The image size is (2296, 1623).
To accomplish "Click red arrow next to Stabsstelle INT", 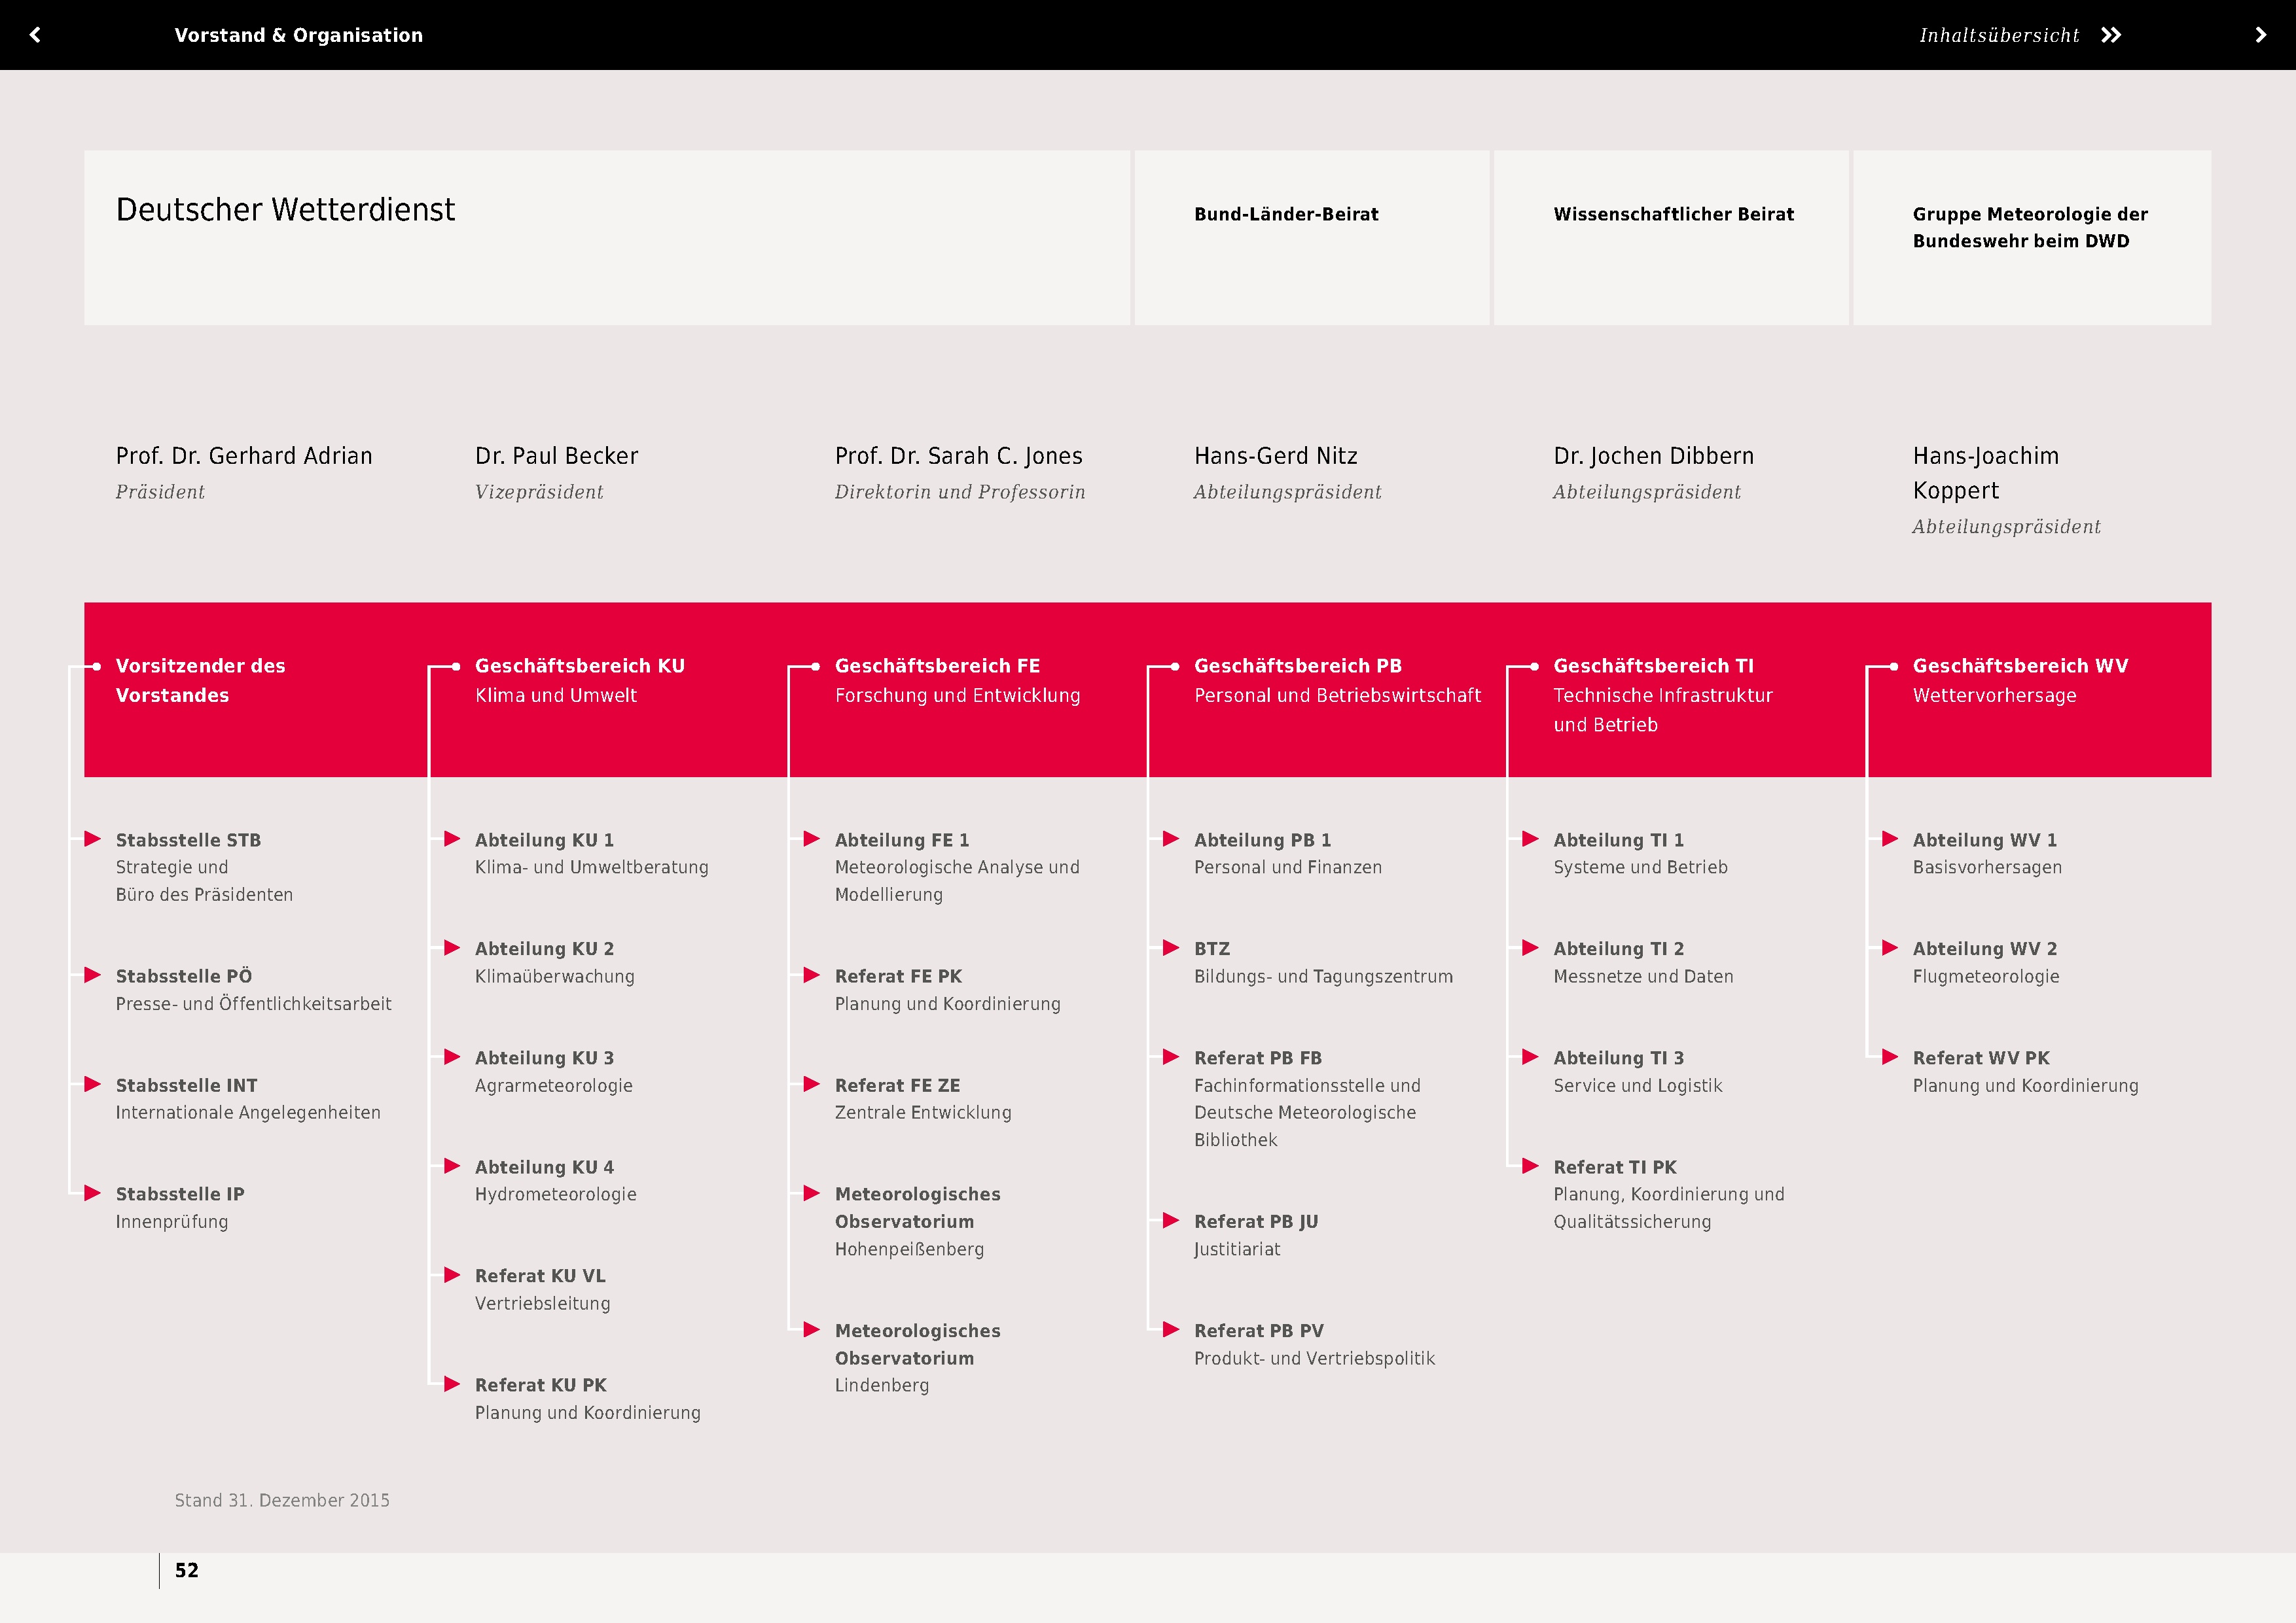I will pos(93,1083).
